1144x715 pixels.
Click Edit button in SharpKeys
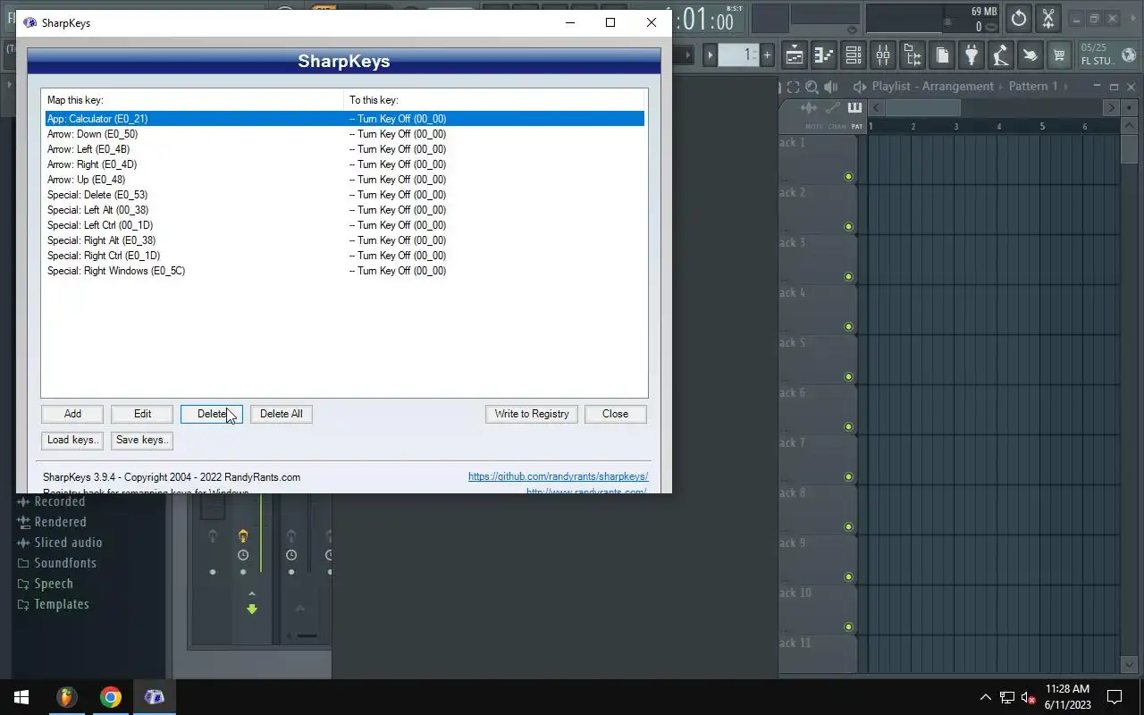[x=142, y=414]
